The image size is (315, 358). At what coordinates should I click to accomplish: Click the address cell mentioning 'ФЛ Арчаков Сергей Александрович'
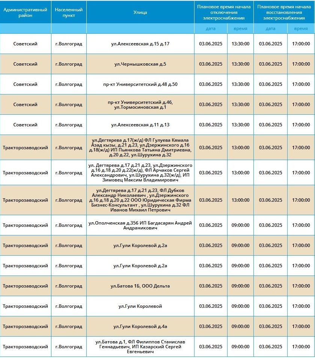[x=140, y=172]
